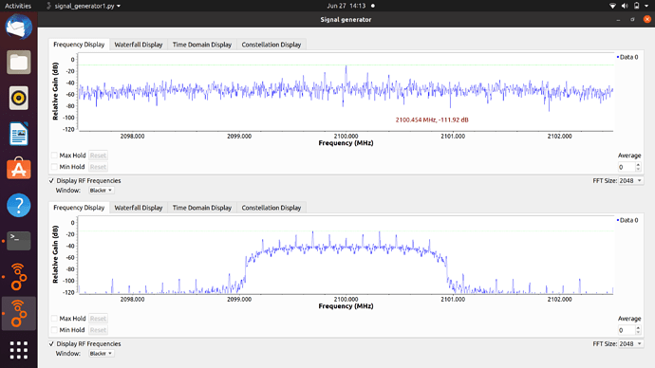Open the Terminal from dock

click(18, 241)
